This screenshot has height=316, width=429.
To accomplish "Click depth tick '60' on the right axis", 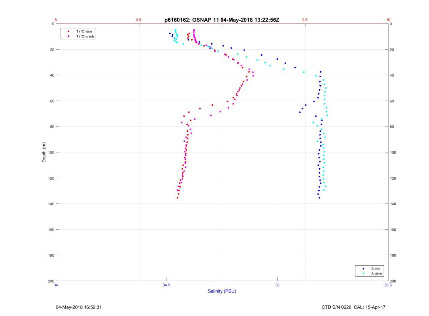I will [x=393, y=101].
